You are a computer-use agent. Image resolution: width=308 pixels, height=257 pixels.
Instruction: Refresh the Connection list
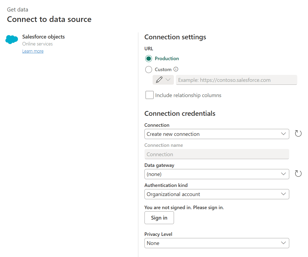298,133
